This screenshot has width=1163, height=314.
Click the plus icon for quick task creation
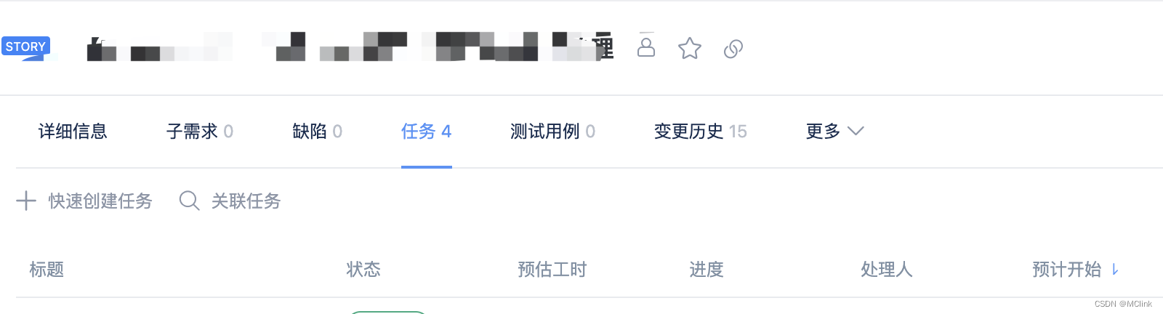coord(26,201)
